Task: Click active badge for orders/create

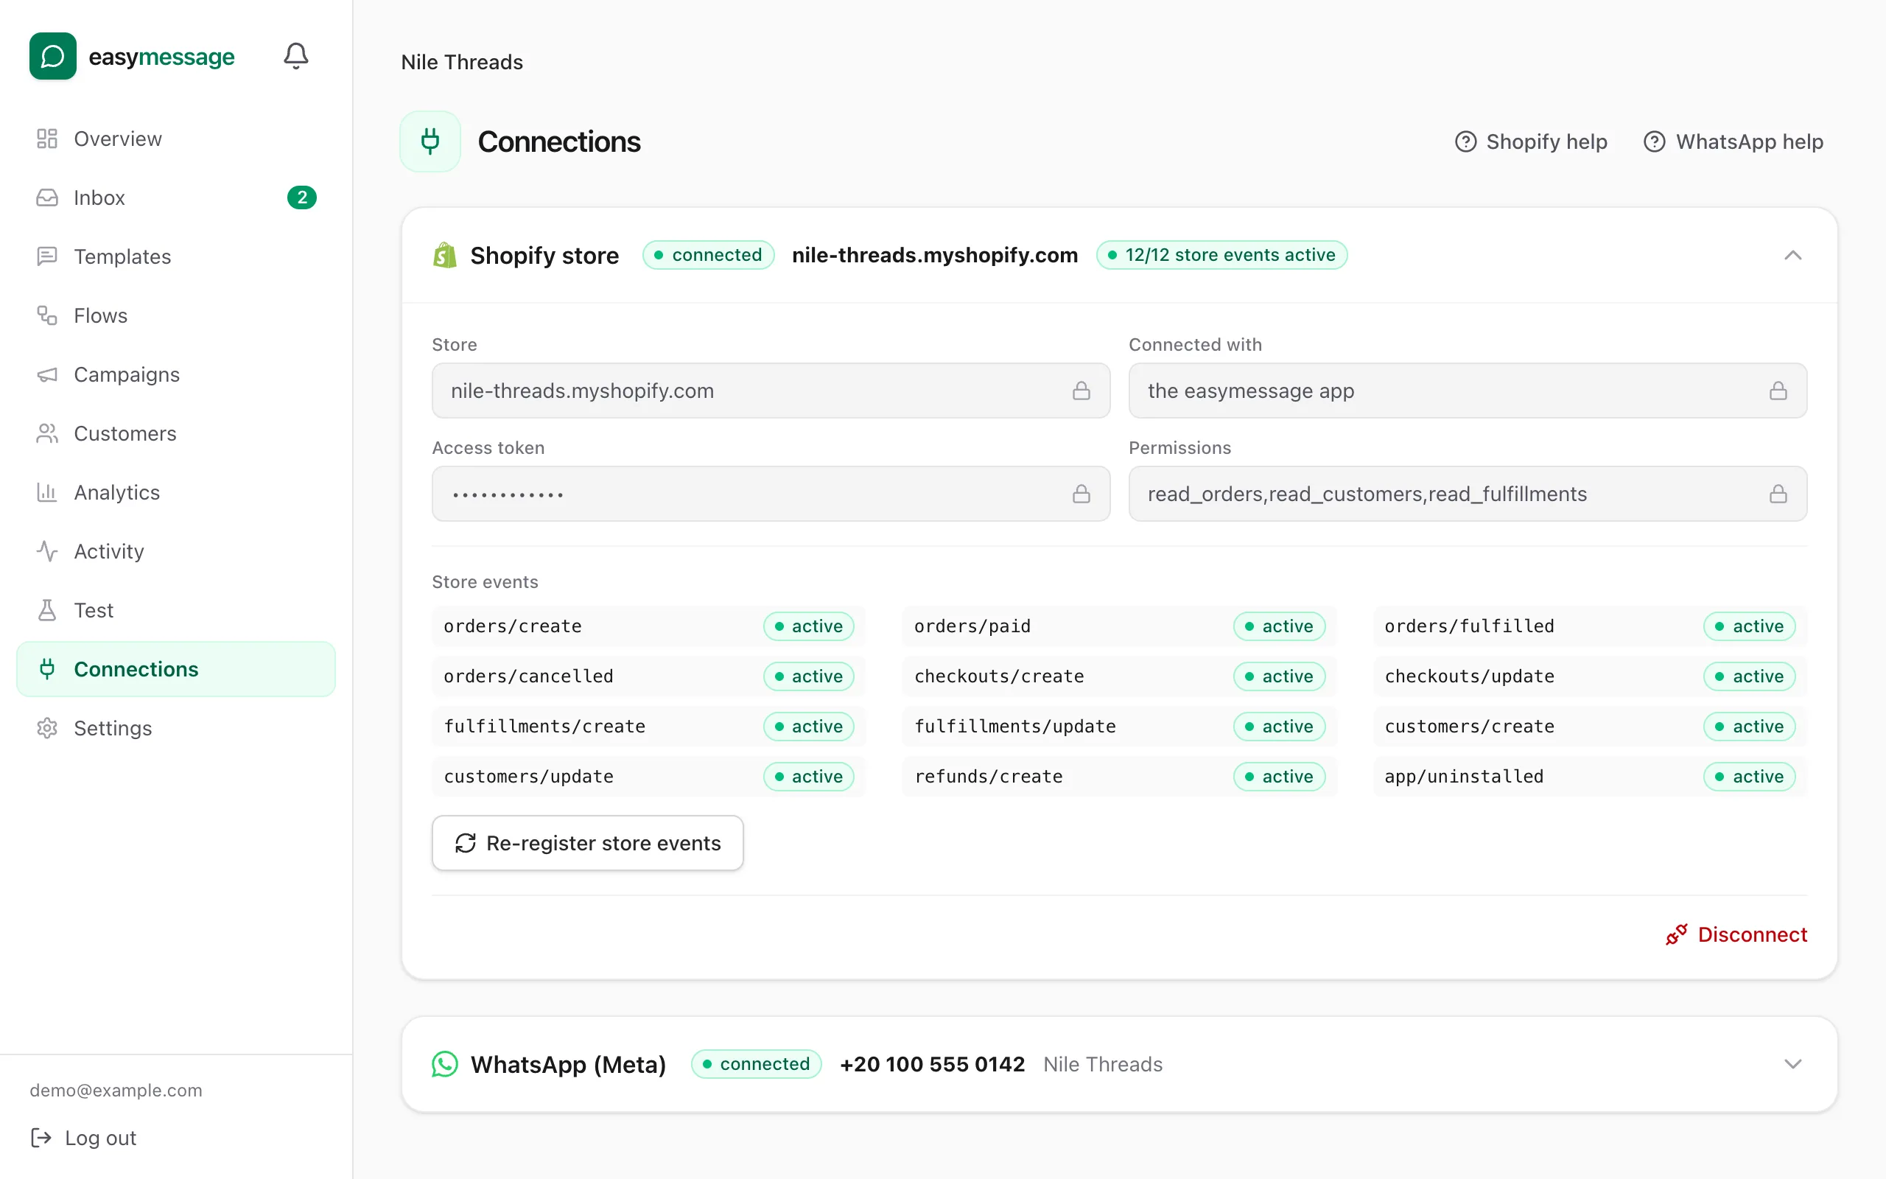Action: [x=809, y=626]
